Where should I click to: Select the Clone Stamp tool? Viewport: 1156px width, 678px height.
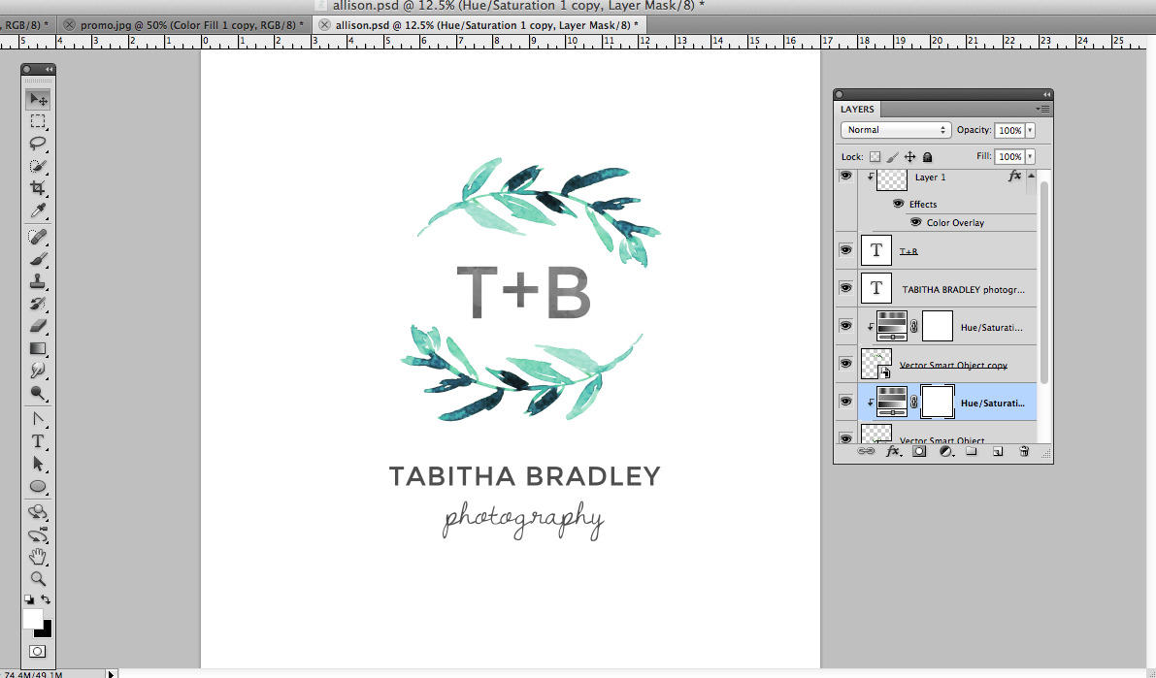tap(38, 281)
